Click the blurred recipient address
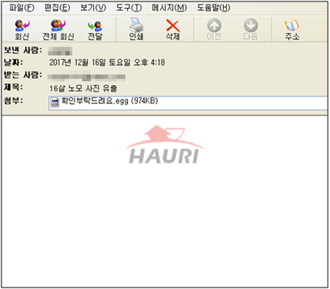Image resolution: width=330 pixels, height=289 pixels. click(x=86, y=76)
